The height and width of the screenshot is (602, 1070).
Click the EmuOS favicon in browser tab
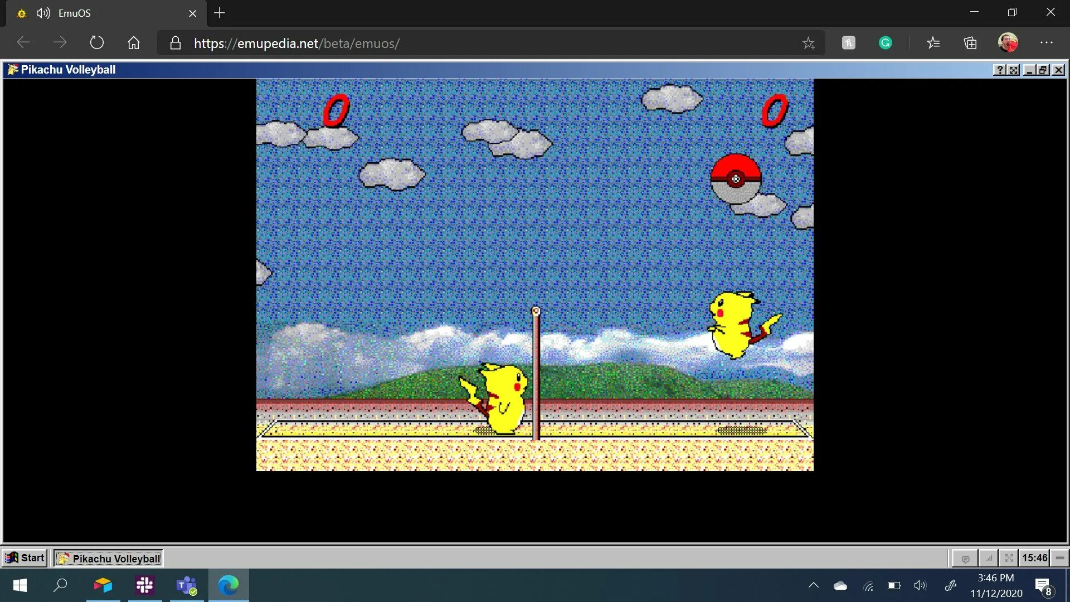tap(21, 12)
